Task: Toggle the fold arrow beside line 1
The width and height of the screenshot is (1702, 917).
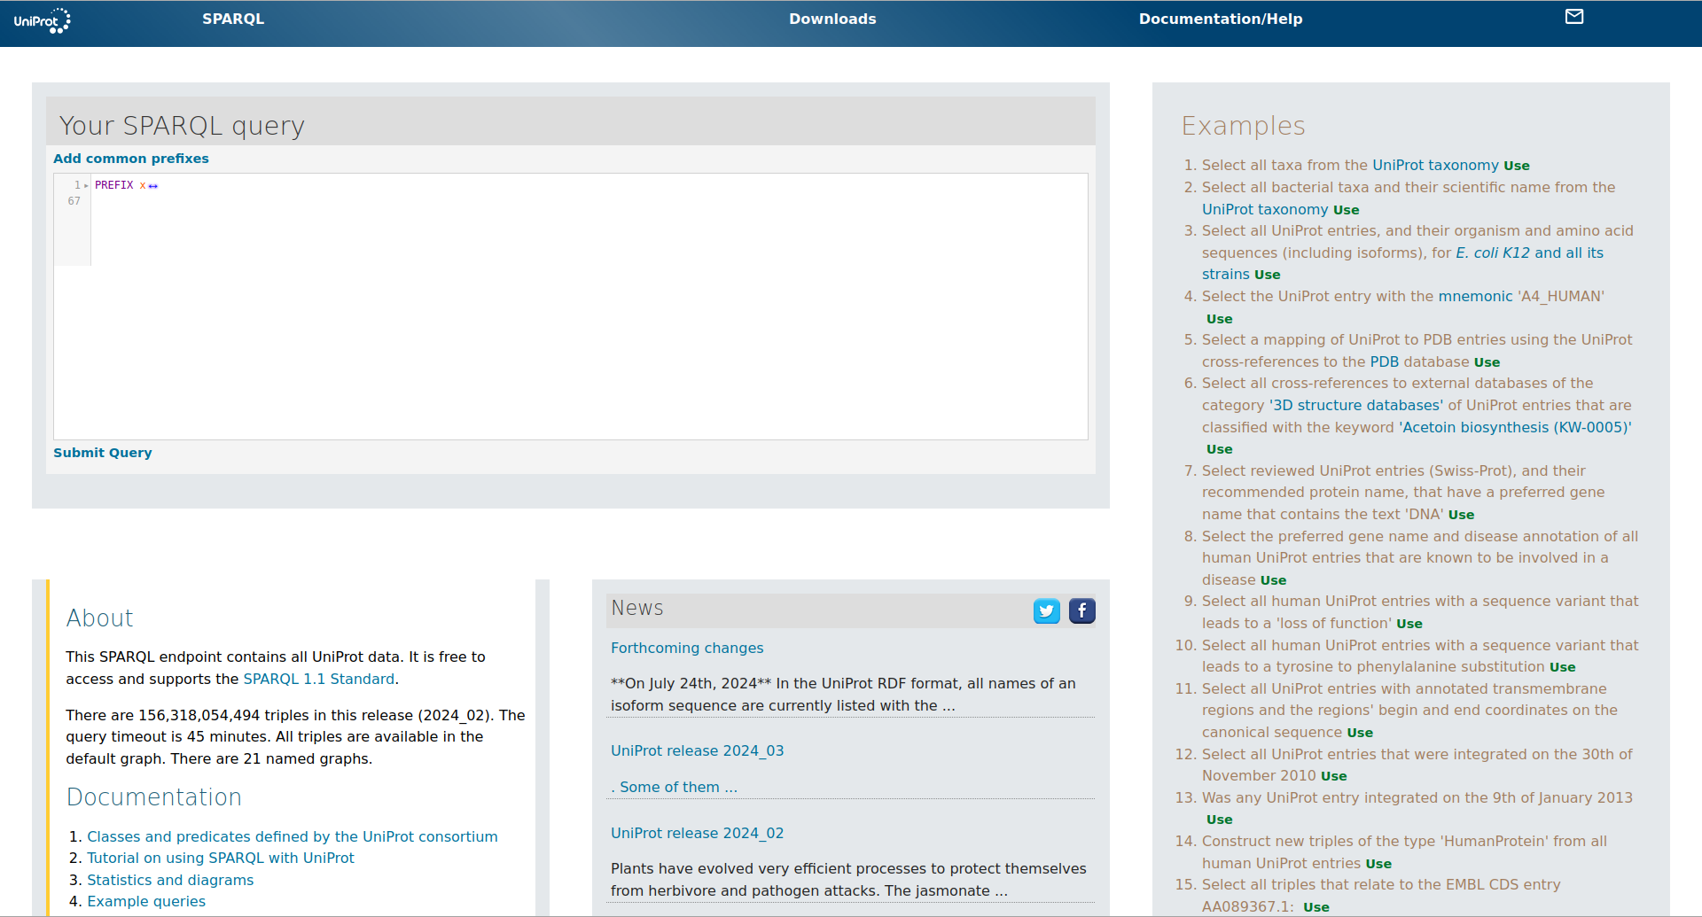Action: coord(86,186)
